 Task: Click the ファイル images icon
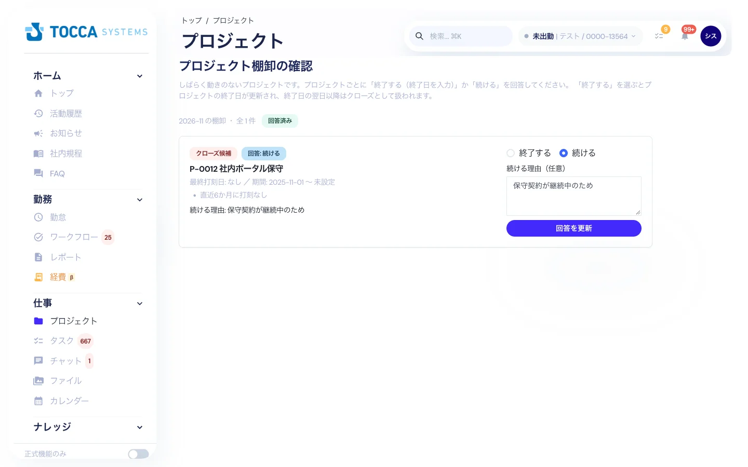(38, 381)
